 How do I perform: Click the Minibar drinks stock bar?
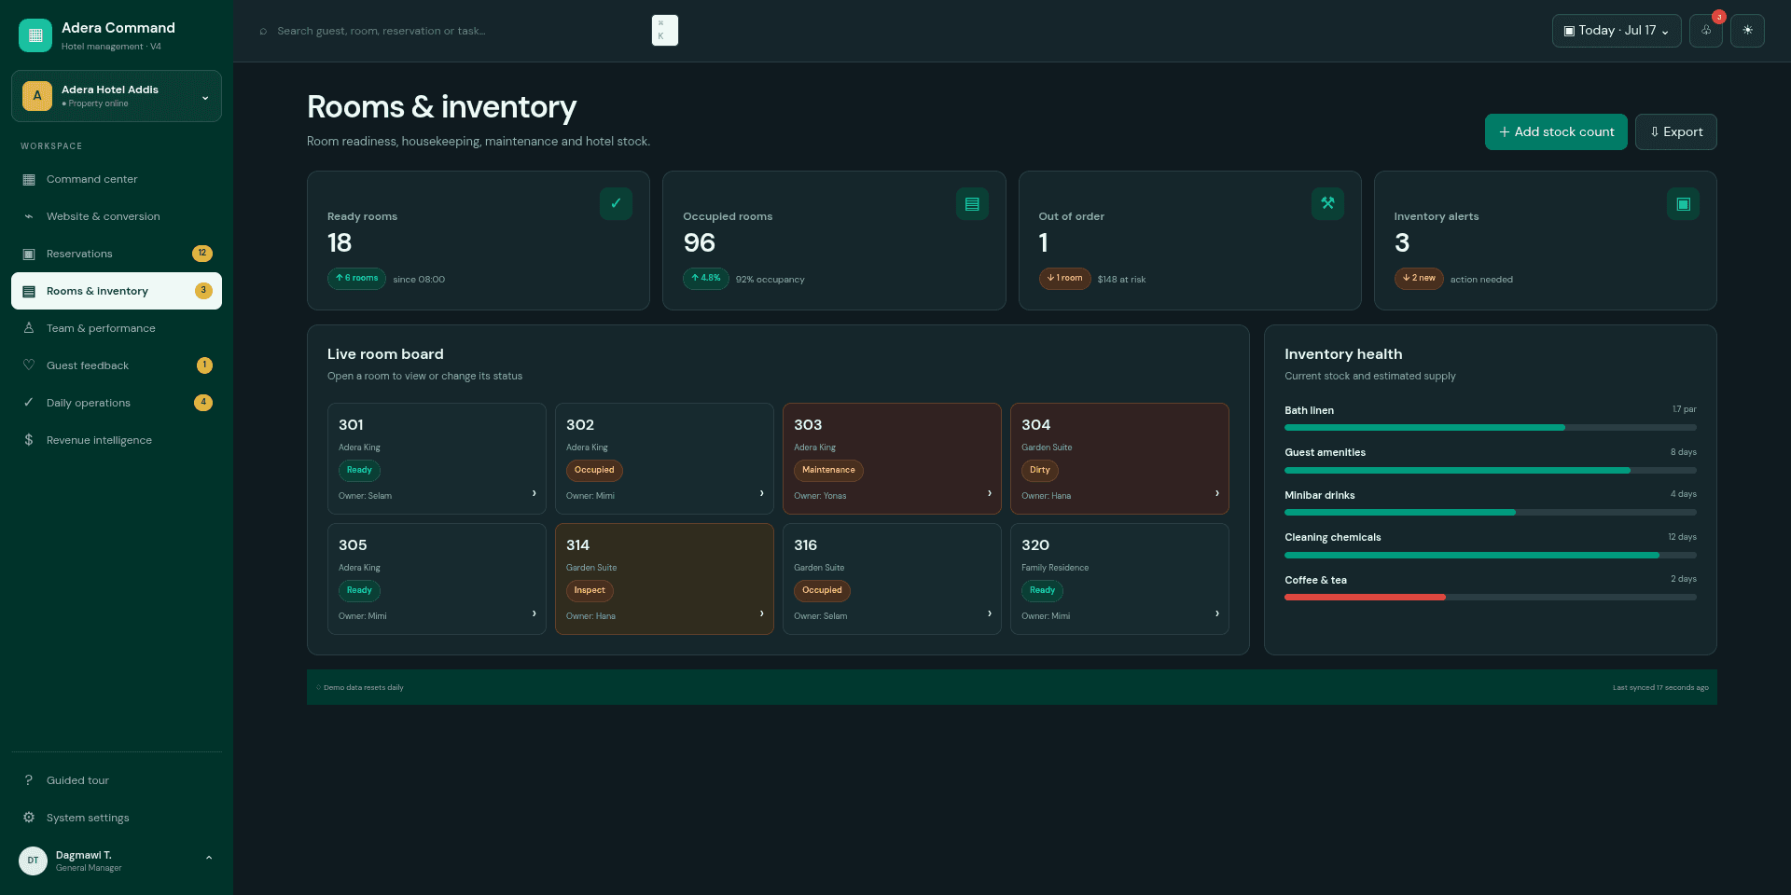(x=1491, y=513)
